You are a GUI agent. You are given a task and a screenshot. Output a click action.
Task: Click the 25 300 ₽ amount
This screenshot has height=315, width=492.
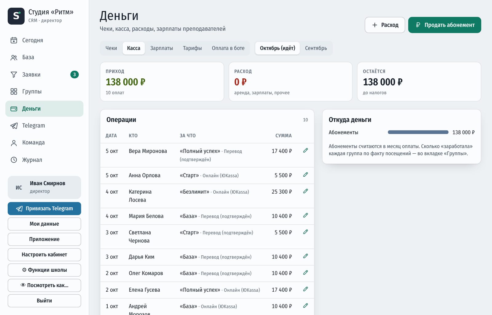point(282,192)
